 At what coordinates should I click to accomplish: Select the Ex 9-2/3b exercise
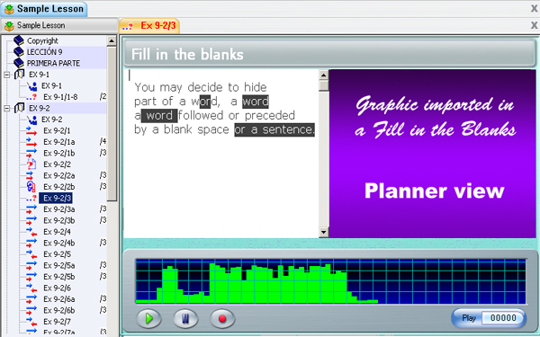coord(58,221)
